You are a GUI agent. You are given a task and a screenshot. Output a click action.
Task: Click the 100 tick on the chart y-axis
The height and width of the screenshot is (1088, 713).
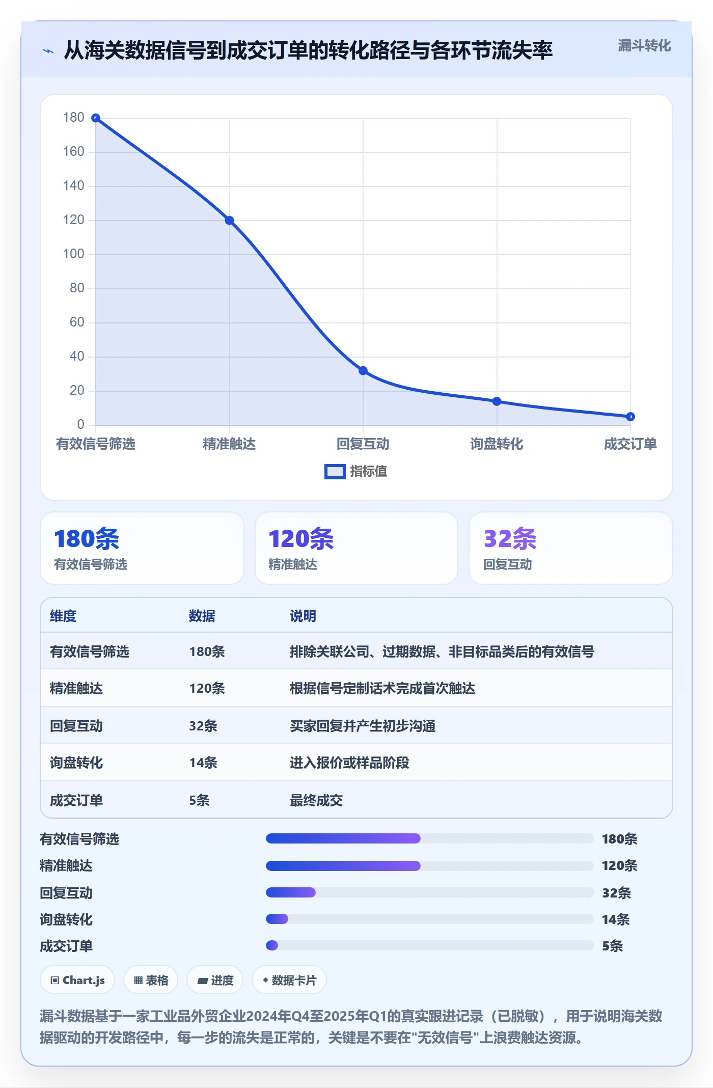pyautogui.click(x=73, y=254)
